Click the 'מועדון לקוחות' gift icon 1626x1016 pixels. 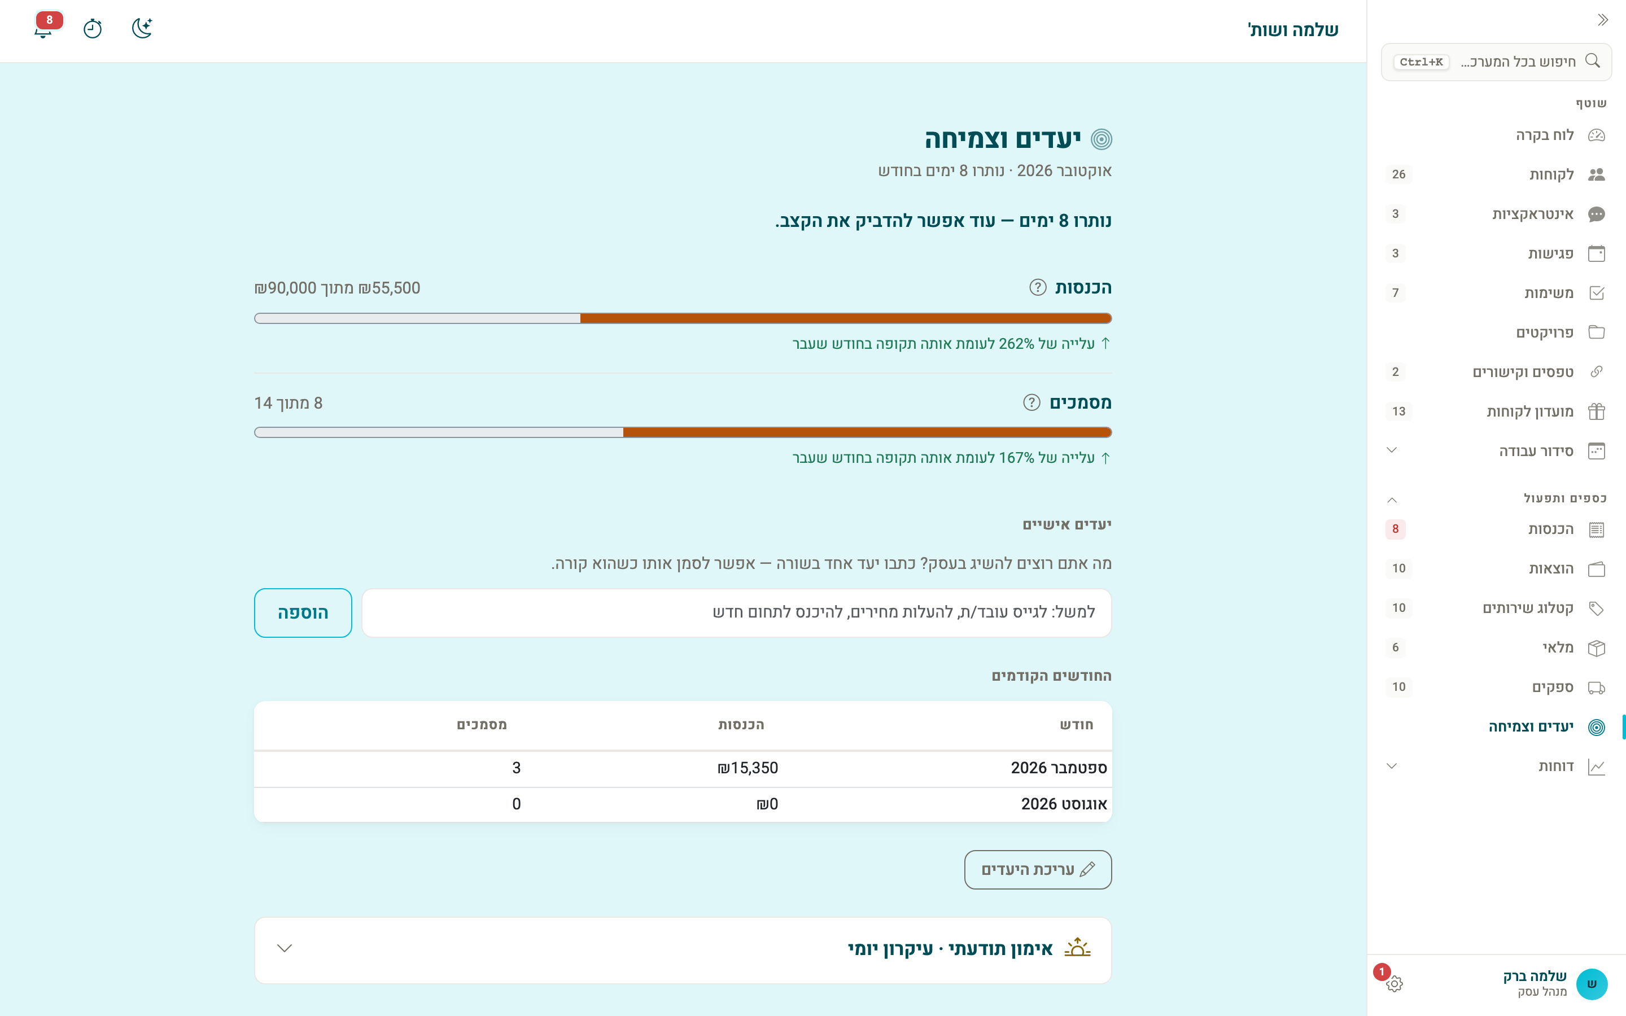tap(1597, 411)
